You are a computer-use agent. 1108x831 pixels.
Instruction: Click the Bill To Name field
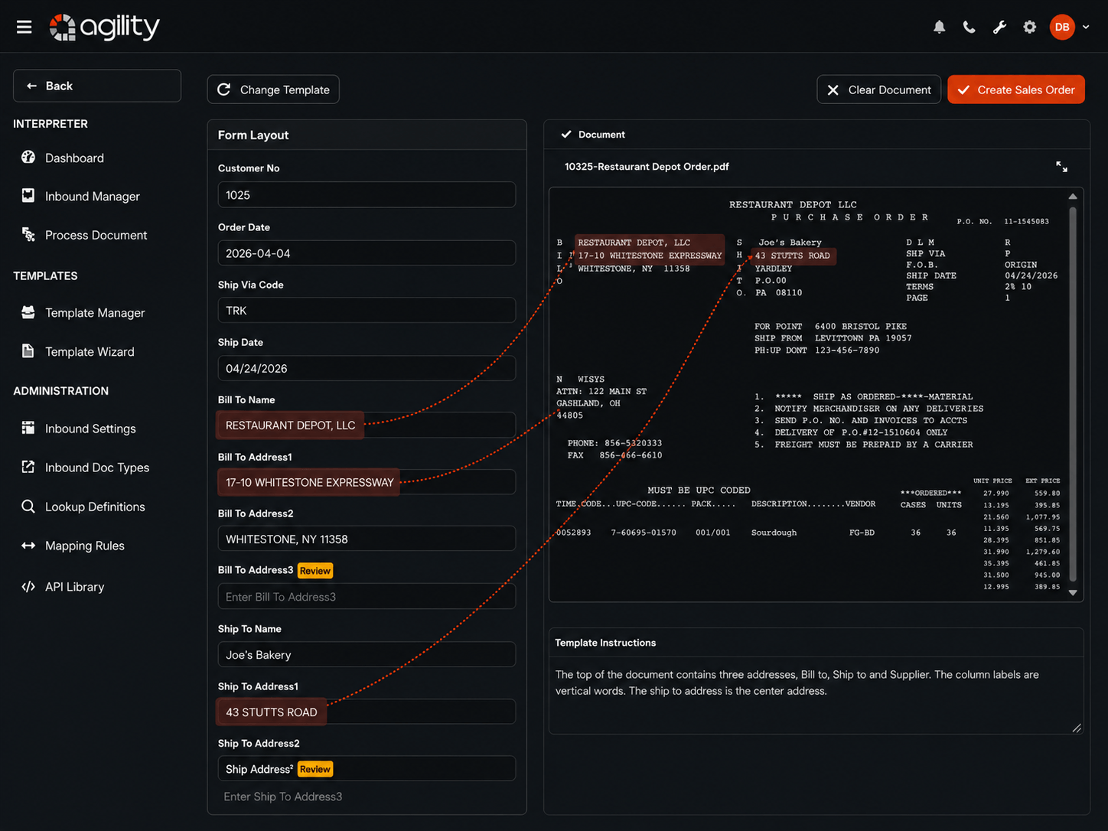point(367,425)
